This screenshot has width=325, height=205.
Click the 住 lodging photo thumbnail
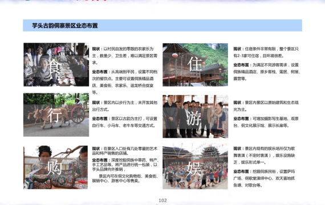[x=195, y=64]
